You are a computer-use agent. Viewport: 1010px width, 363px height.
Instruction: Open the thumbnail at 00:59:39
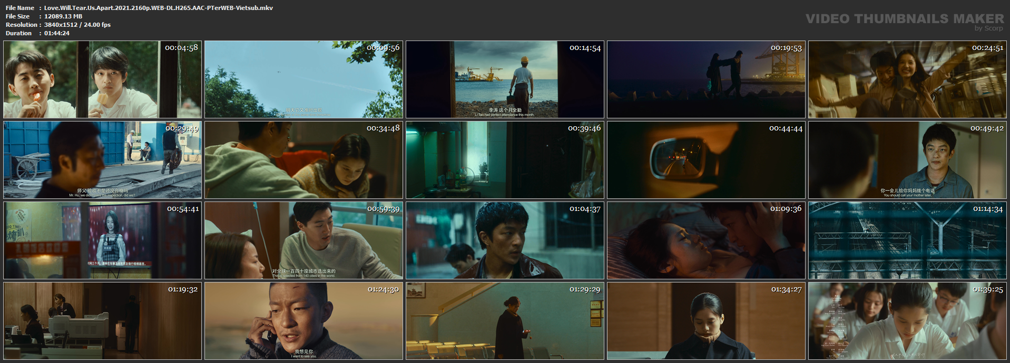(x=303, y=240)
